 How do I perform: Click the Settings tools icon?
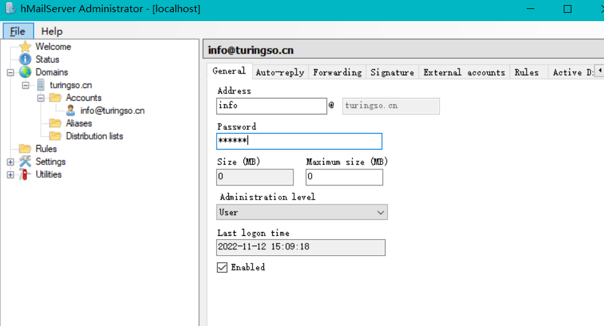[26, 162]
